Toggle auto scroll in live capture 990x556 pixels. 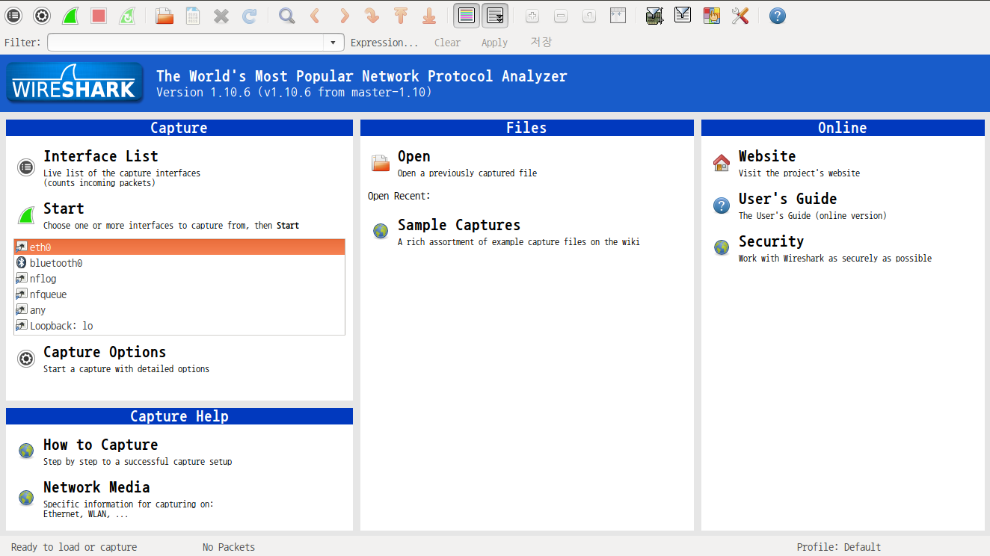tap(495, 16)
